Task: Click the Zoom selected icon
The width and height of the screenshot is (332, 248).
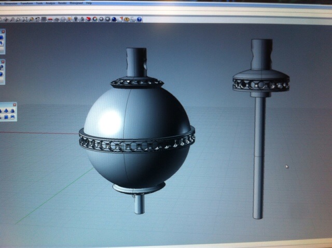Action: (x=31, y=20)
